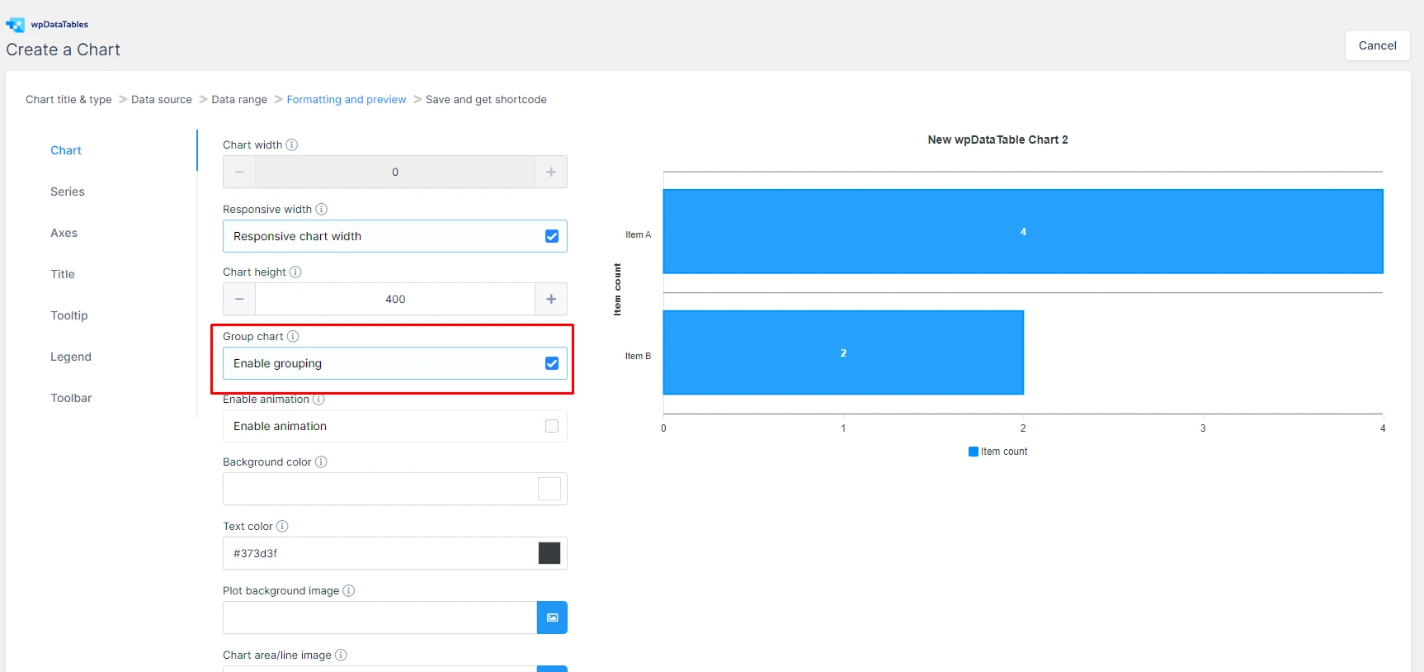The height and width of the screenshot is (672, 1424).
Task: Click the Chart height 400 field
Action: tap(395, 299)
